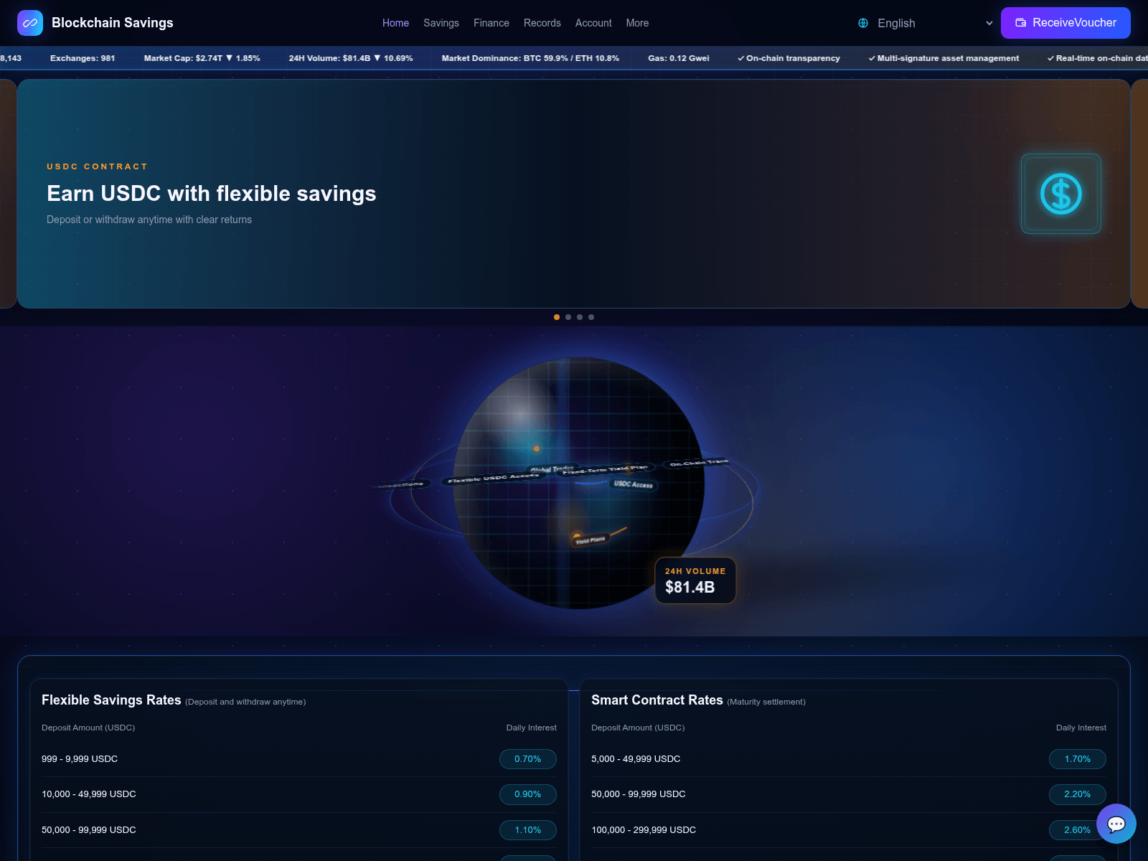Open the Finance menu item
Image resolution: width=1148 pixels, height=861 pixels.
491,23
